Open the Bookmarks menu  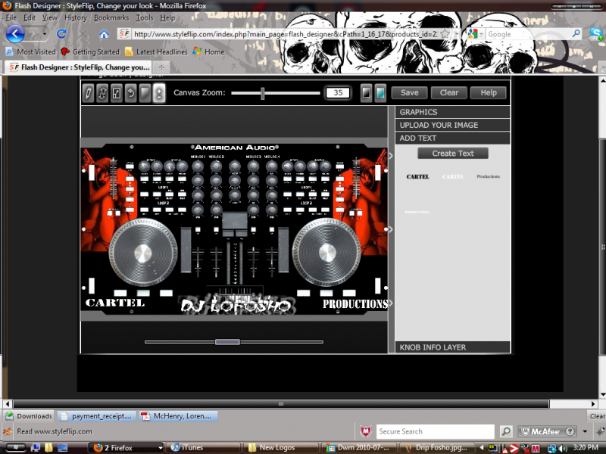(x=111, y=17)
